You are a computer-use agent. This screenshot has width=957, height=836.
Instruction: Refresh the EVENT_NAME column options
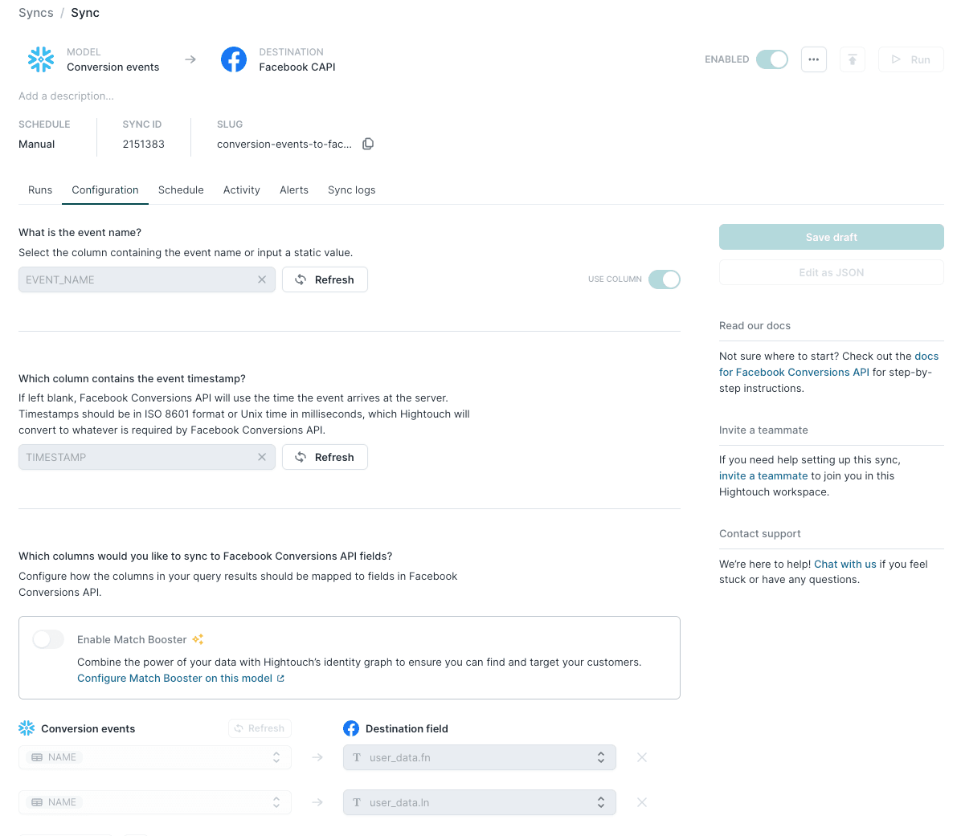[x=325, y=279]
